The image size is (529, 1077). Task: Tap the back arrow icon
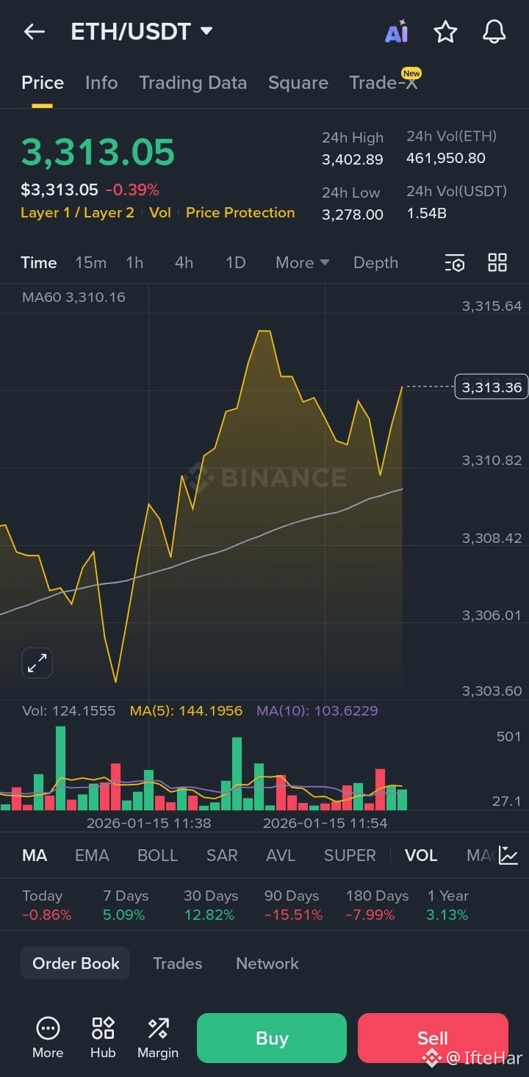click(x=35, y=32)
